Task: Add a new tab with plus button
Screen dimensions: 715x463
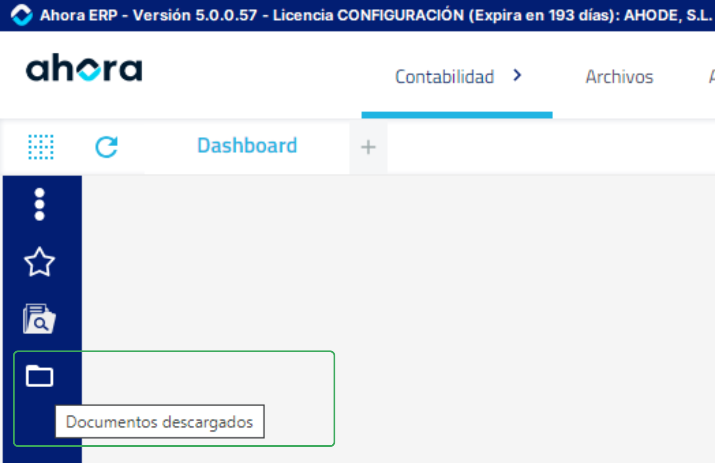Action: pos(368,147)
